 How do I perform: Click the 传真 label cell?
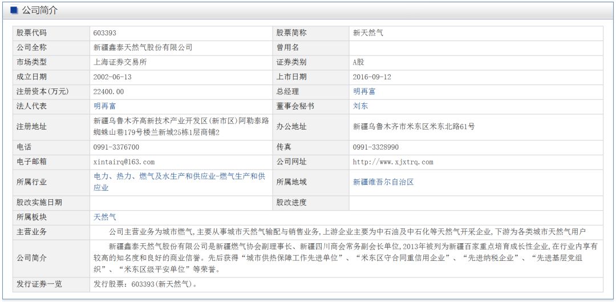[x=311, y=147]
